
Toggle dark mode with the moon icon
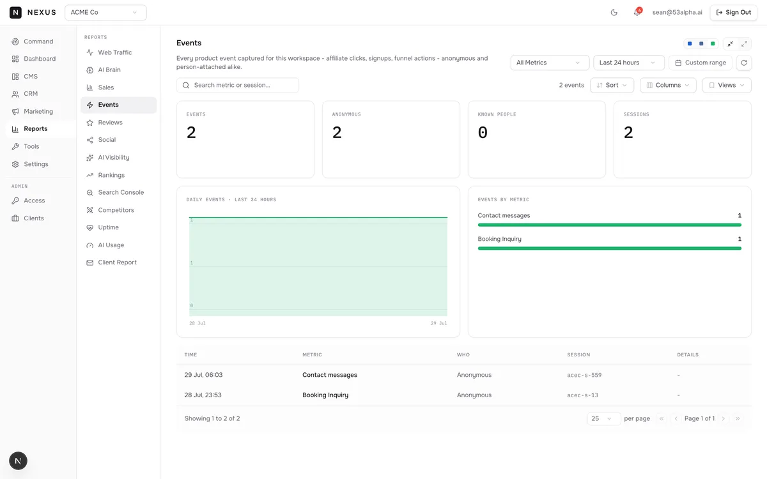pos(614,12)
